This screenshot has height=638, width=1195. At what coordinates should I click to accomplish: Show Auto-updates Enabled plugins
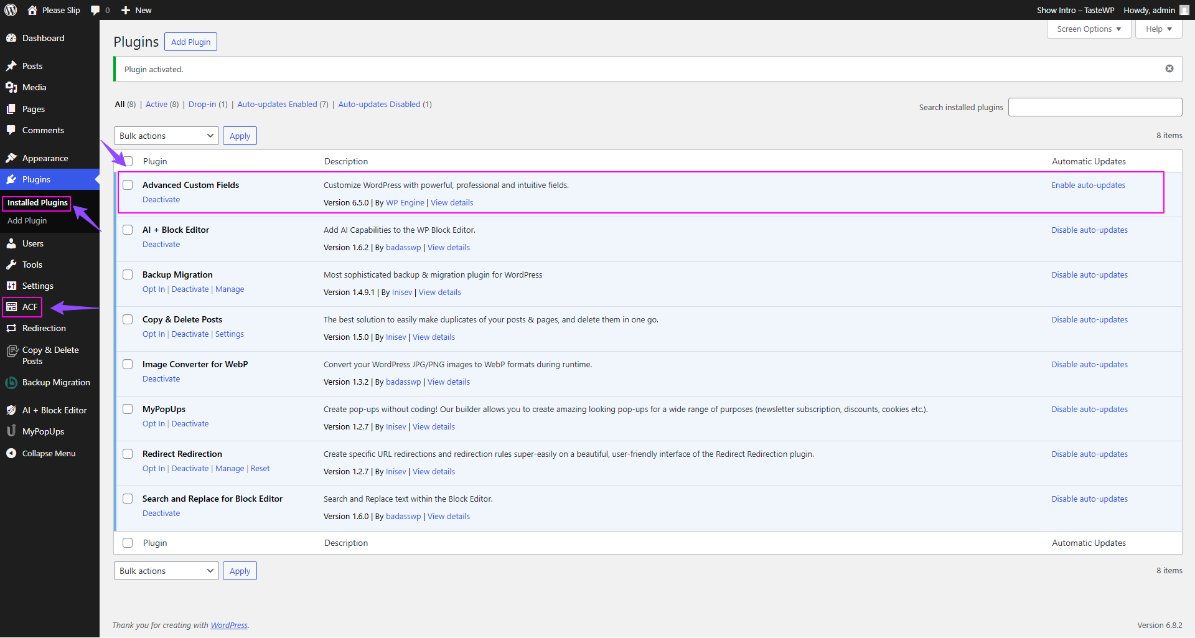coord(283,105)
